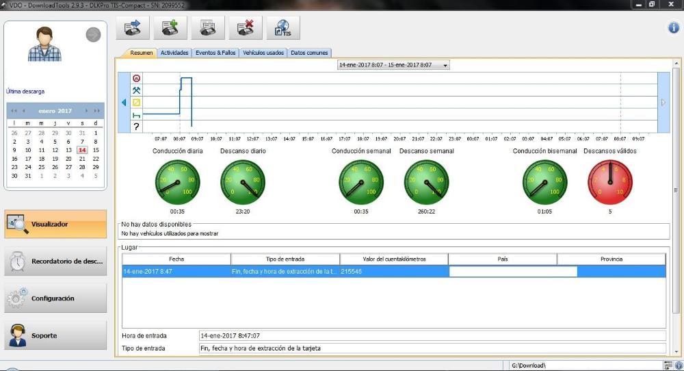Image resolution: width=684 pixels, height=371 pixels.
Task: Switch to the Resumen tab
Action: point(142,53)
